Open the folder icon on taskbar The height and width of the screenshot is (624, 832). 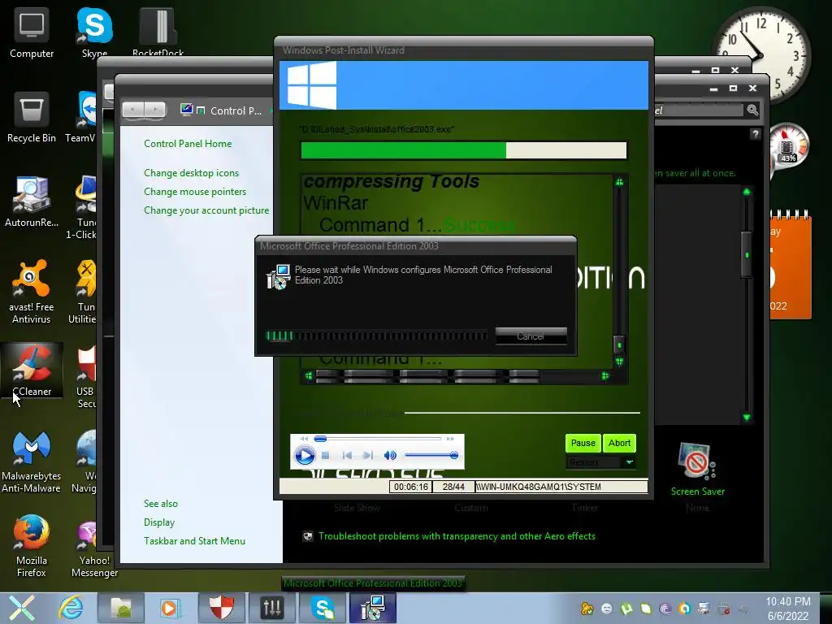click(x=120, y=608)
